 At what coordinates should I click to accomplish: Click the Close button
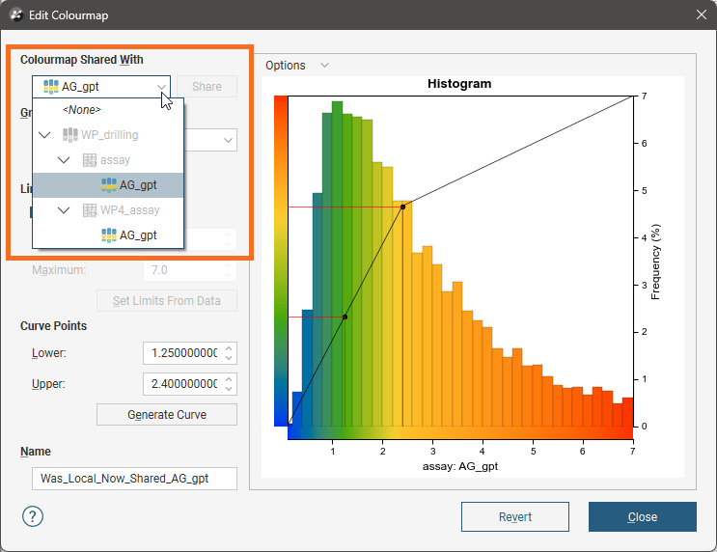pos(642,516)
